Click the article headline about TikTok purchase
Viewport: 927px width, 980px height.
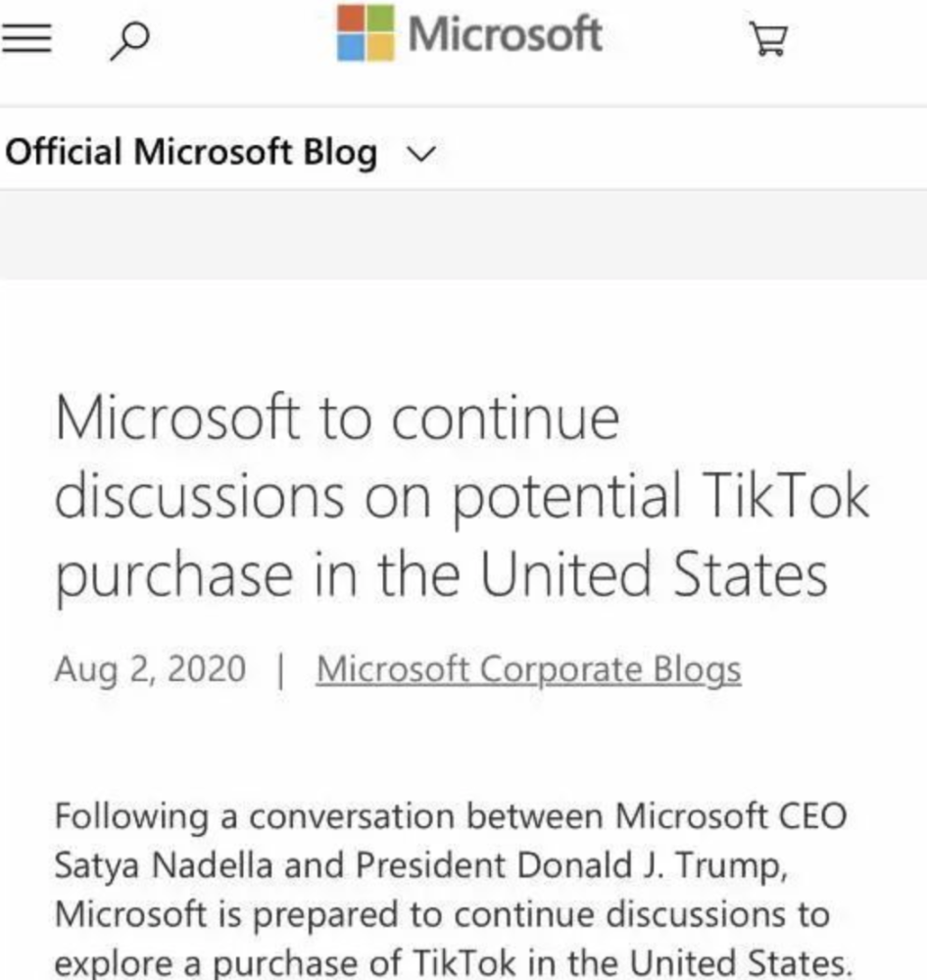pyautogui.click(x=462, y=496)
